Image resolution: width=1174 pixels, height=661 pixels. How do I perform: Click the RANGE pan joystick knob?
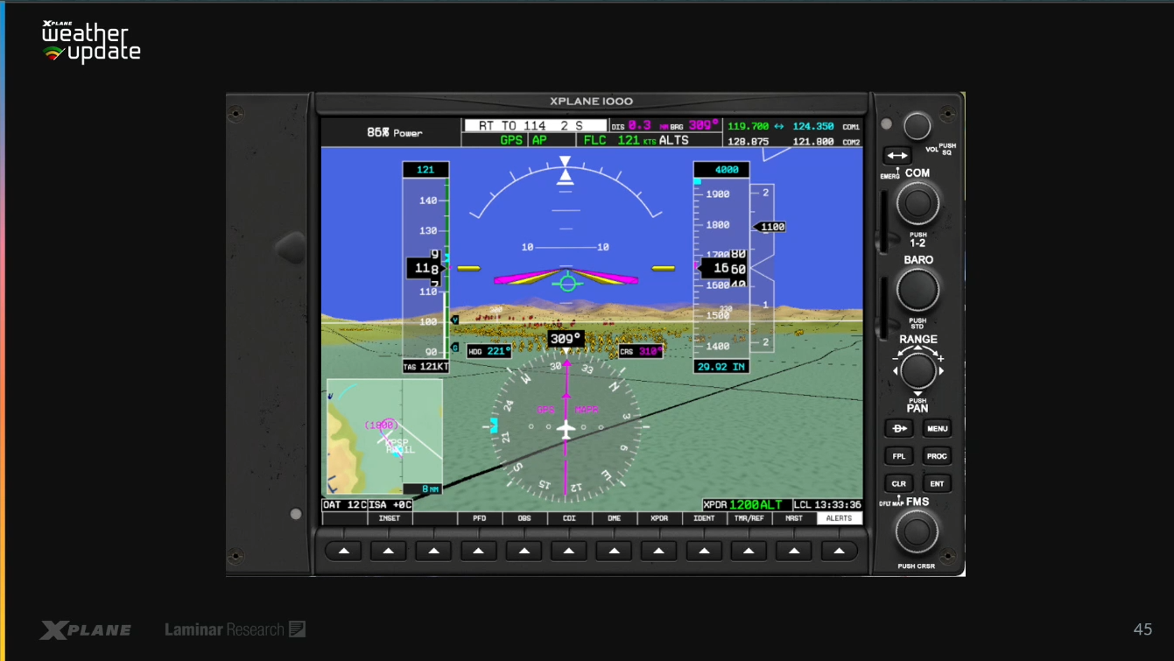pos(917,371)
